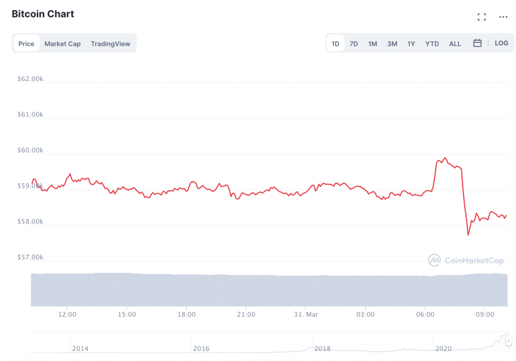
Task: Open the calendar date range picker
Action: pos(477,43)
